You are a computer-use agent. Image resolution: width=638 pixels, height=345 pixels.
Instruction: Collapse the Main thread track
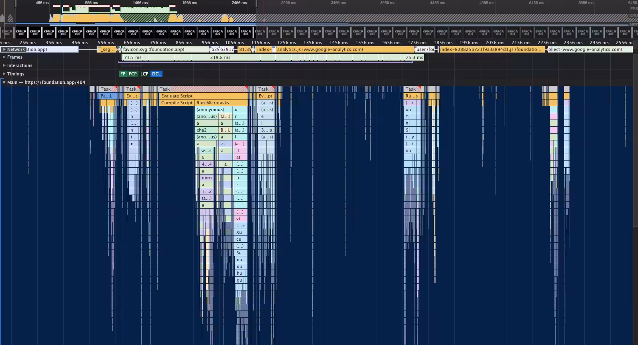4,82
